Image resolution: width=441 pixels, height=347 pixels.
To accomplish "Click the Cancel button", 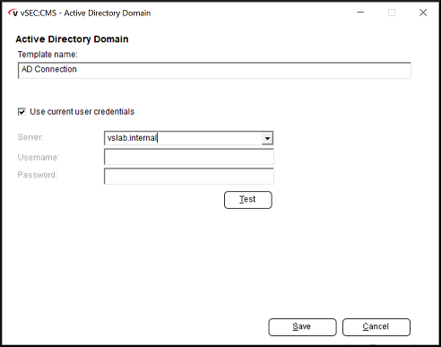I will 376,327.
